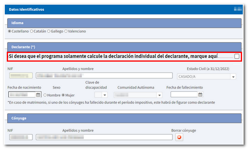The height and width of the screenshot is (149, 248).
Task: Choose Hombre as sex
Action: pyautogui.click(x=45, y=95)
